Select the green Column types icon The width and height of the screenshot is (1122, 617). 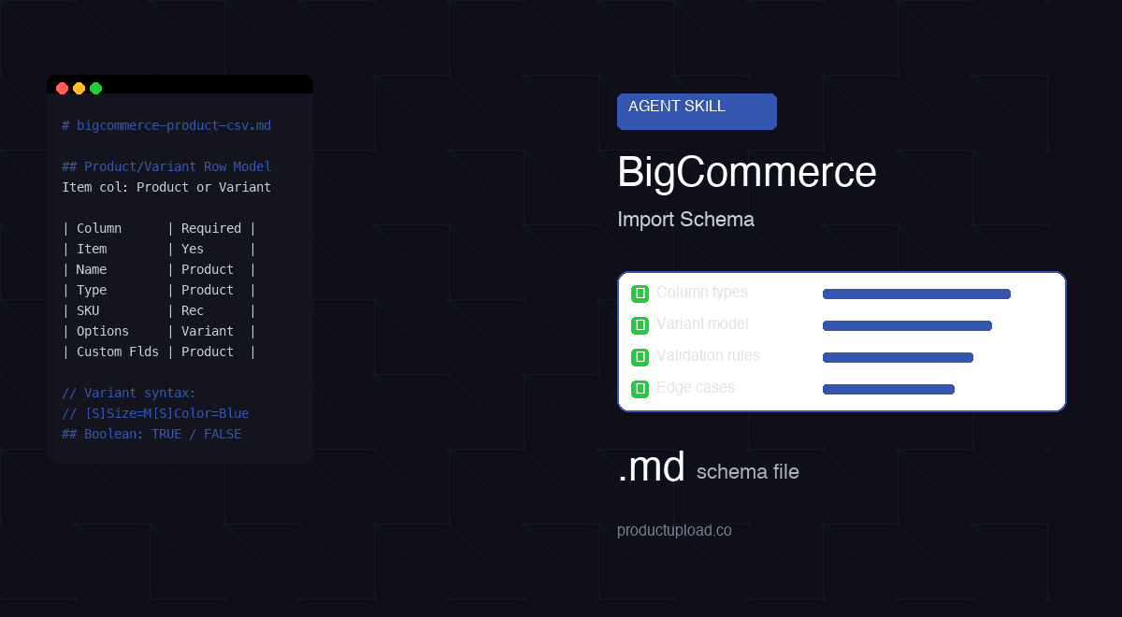tap(640, 293)
